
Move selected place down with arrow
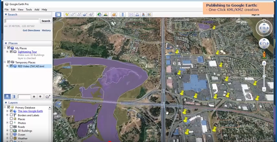pyautogui.click(x=40, y=97)
